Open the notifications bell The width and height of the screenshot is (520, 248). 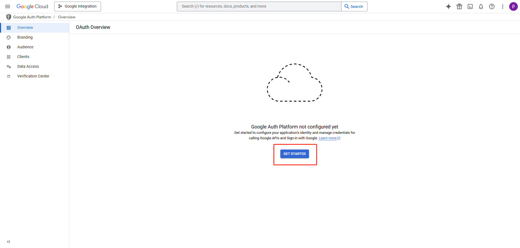point(481,6)
